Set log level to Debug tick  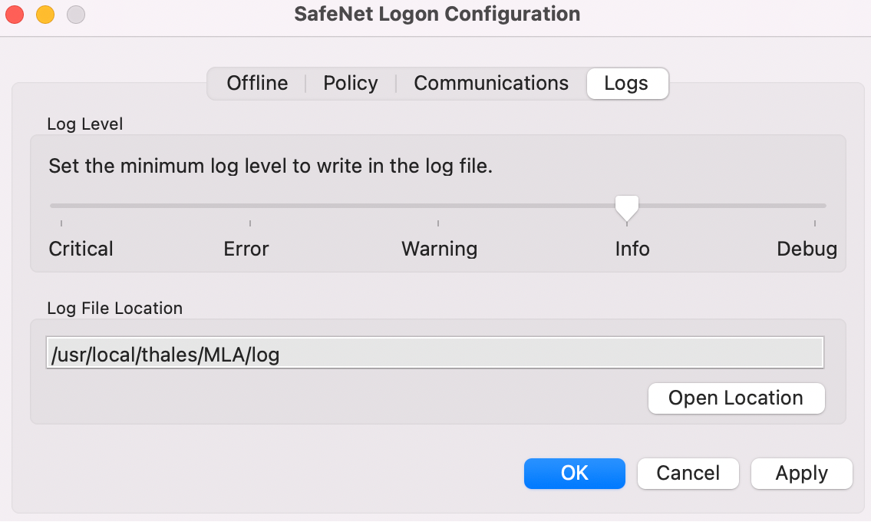coord(815,206)
